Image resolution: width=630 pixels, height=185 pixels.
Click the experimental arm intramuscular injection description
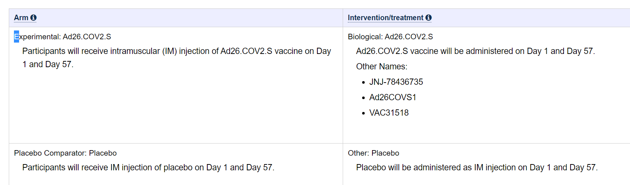(176, 58)
